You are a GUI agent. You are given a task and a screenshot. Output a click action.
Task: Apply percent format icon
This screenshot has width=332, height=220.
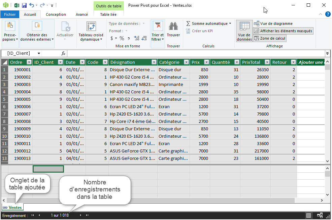coord(122,38)
